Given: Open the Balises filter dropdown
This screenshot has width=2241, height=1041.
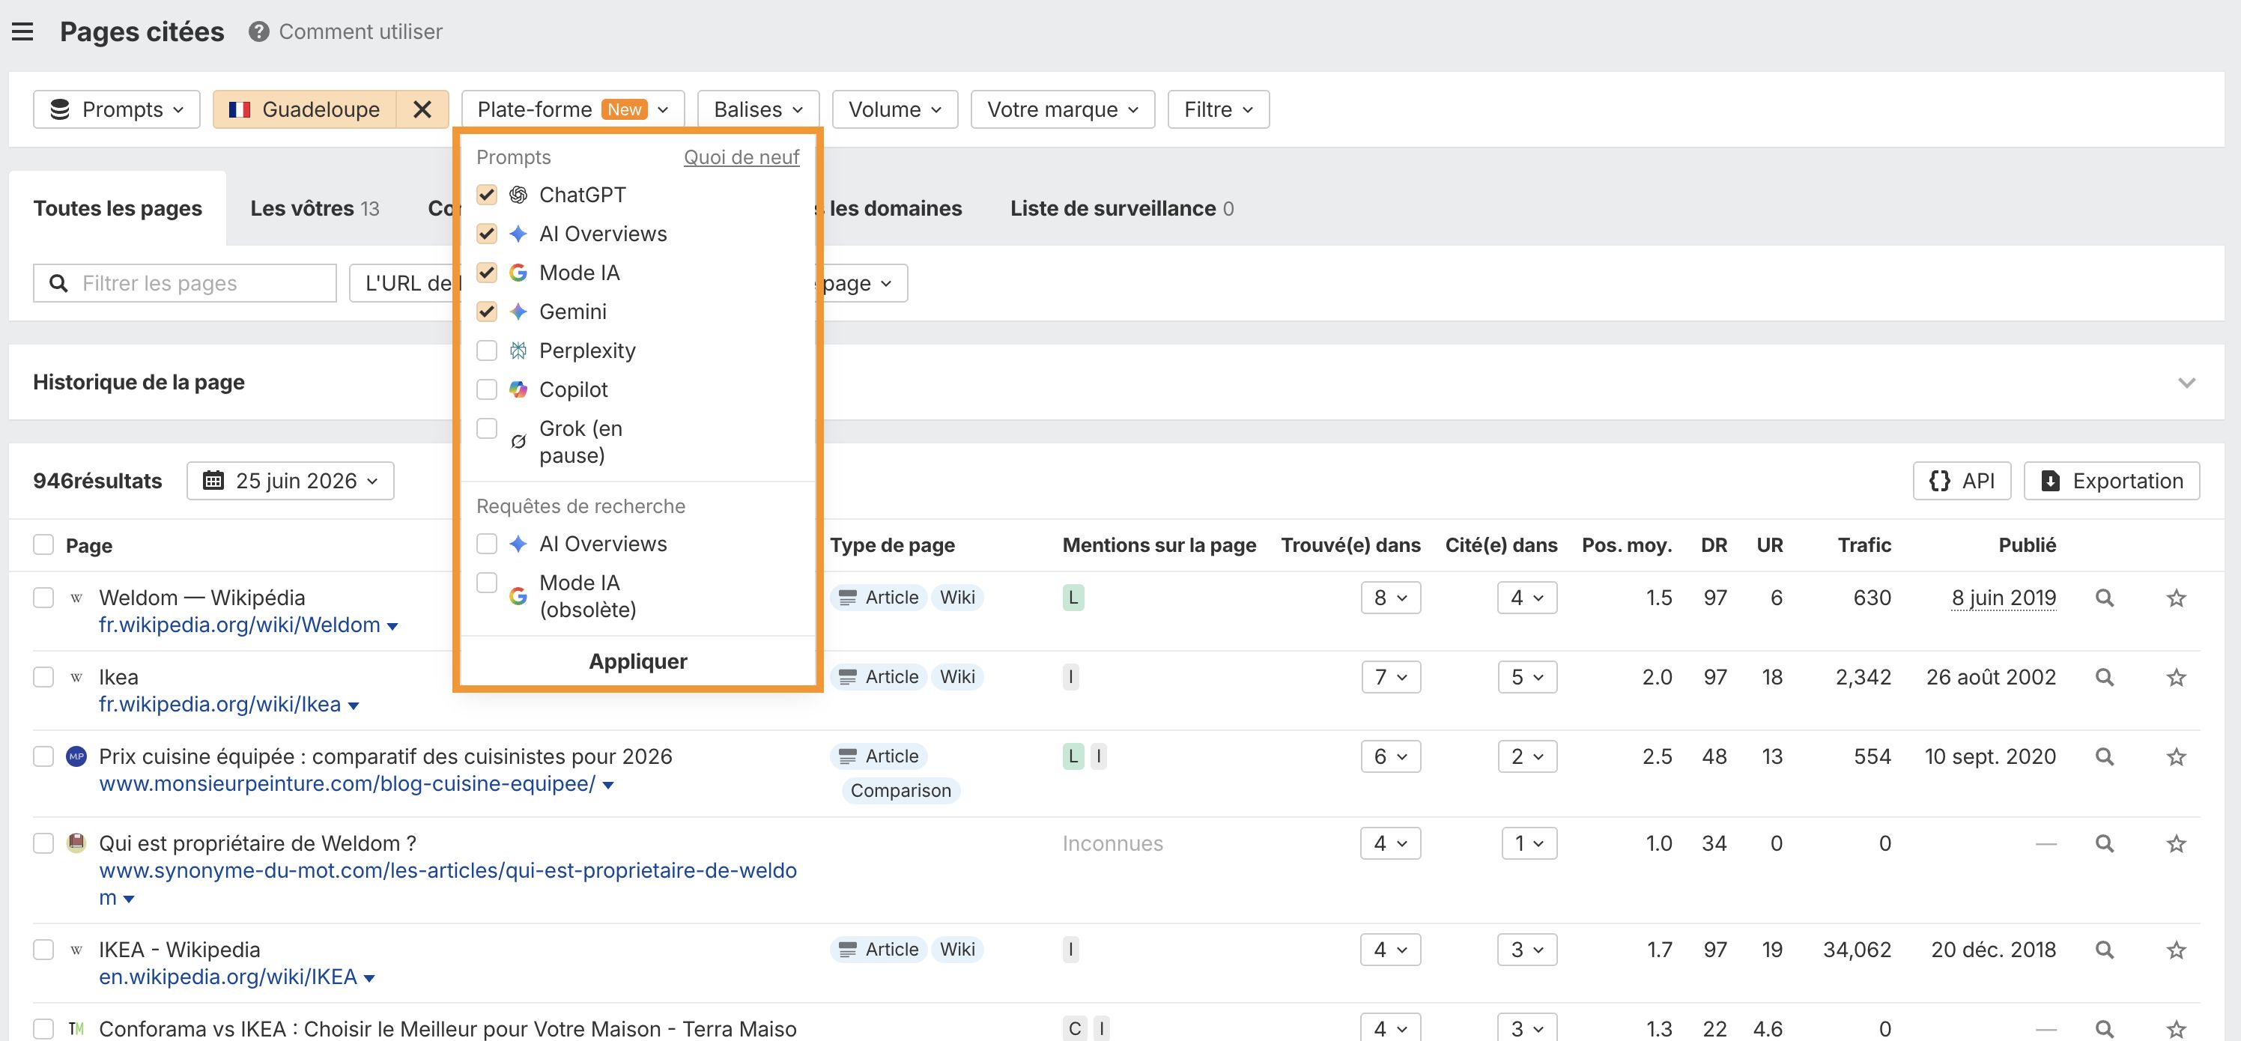Looking at the screenshot, I should tap(759, 109).
